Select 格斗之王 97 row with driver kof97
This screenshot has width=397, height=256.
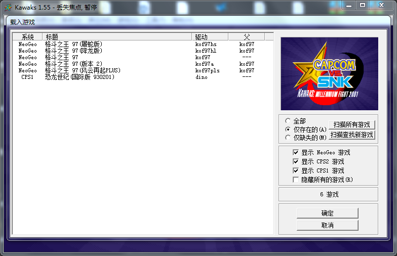143,58
